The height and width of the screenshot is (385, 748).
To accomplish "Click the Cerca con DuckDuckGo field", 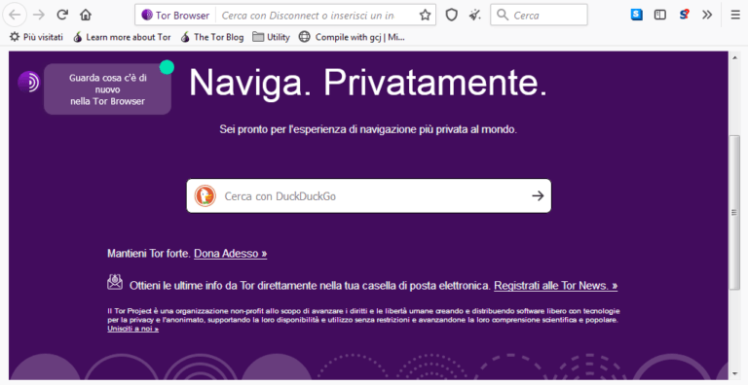I will [368, 195].
